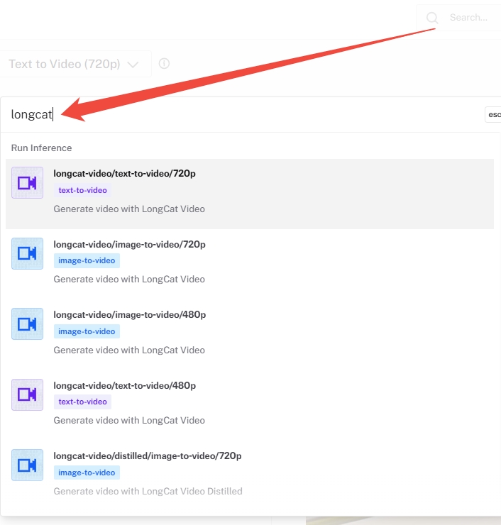Viewport: 501px width, 525px height.
Task: Click the magnifying glass search icon
Action: (432, 18)
